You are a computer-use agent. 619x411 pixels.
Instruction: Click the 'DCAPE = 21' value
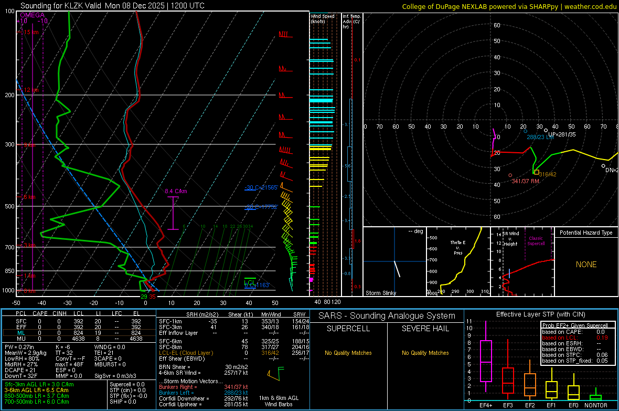pos(20,370)
